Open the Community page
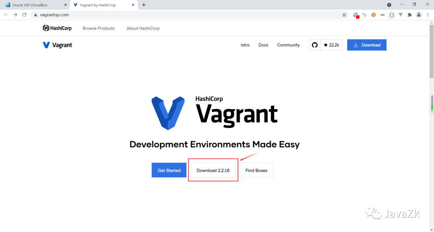The height and width of the screenshot is (232, 434). (x=289, y=45)
